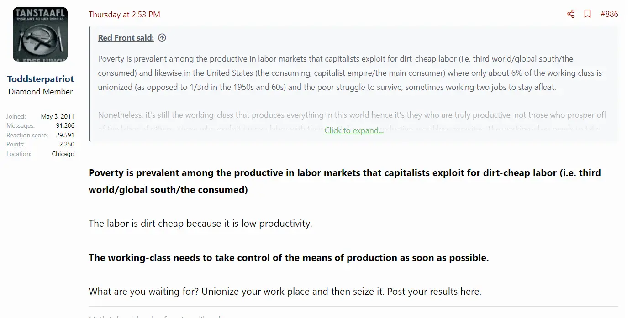
Task: Open the #886 post permalink
Action: [609, 14]
